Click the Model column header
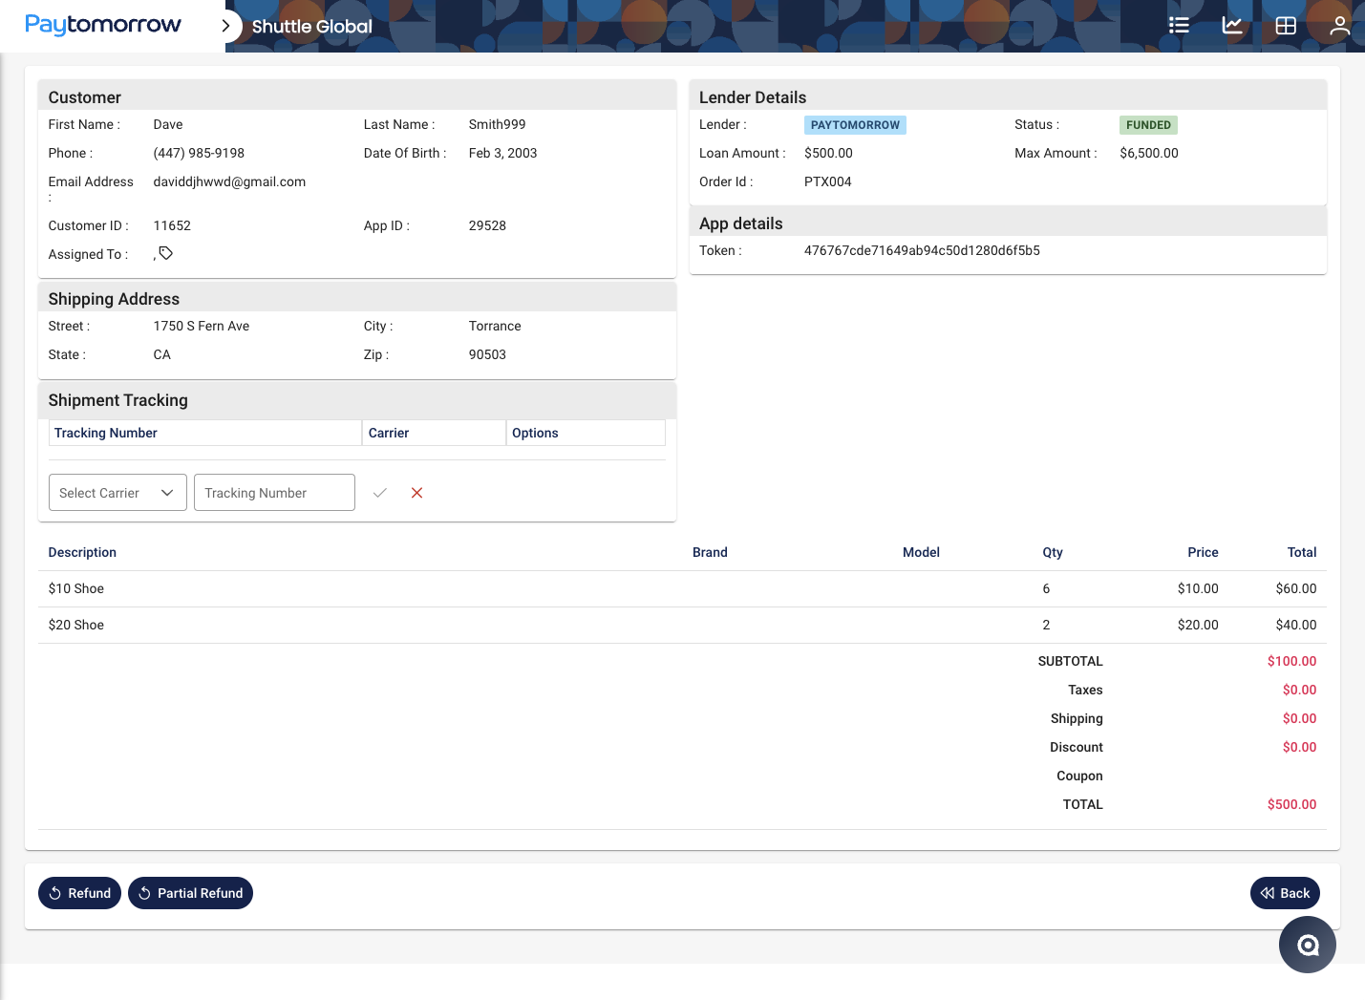This screenshot has width=1365, height=1000. coord(921,552)
